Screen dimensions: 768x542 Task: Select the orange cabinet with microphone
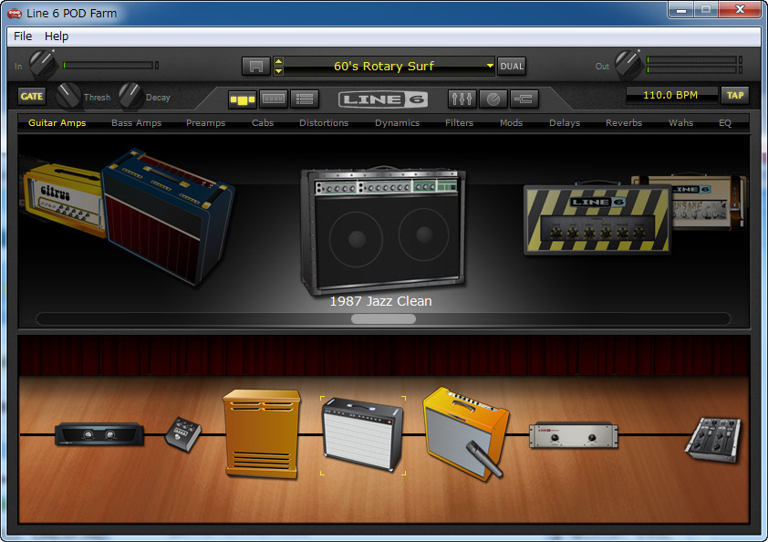[466, 433]
